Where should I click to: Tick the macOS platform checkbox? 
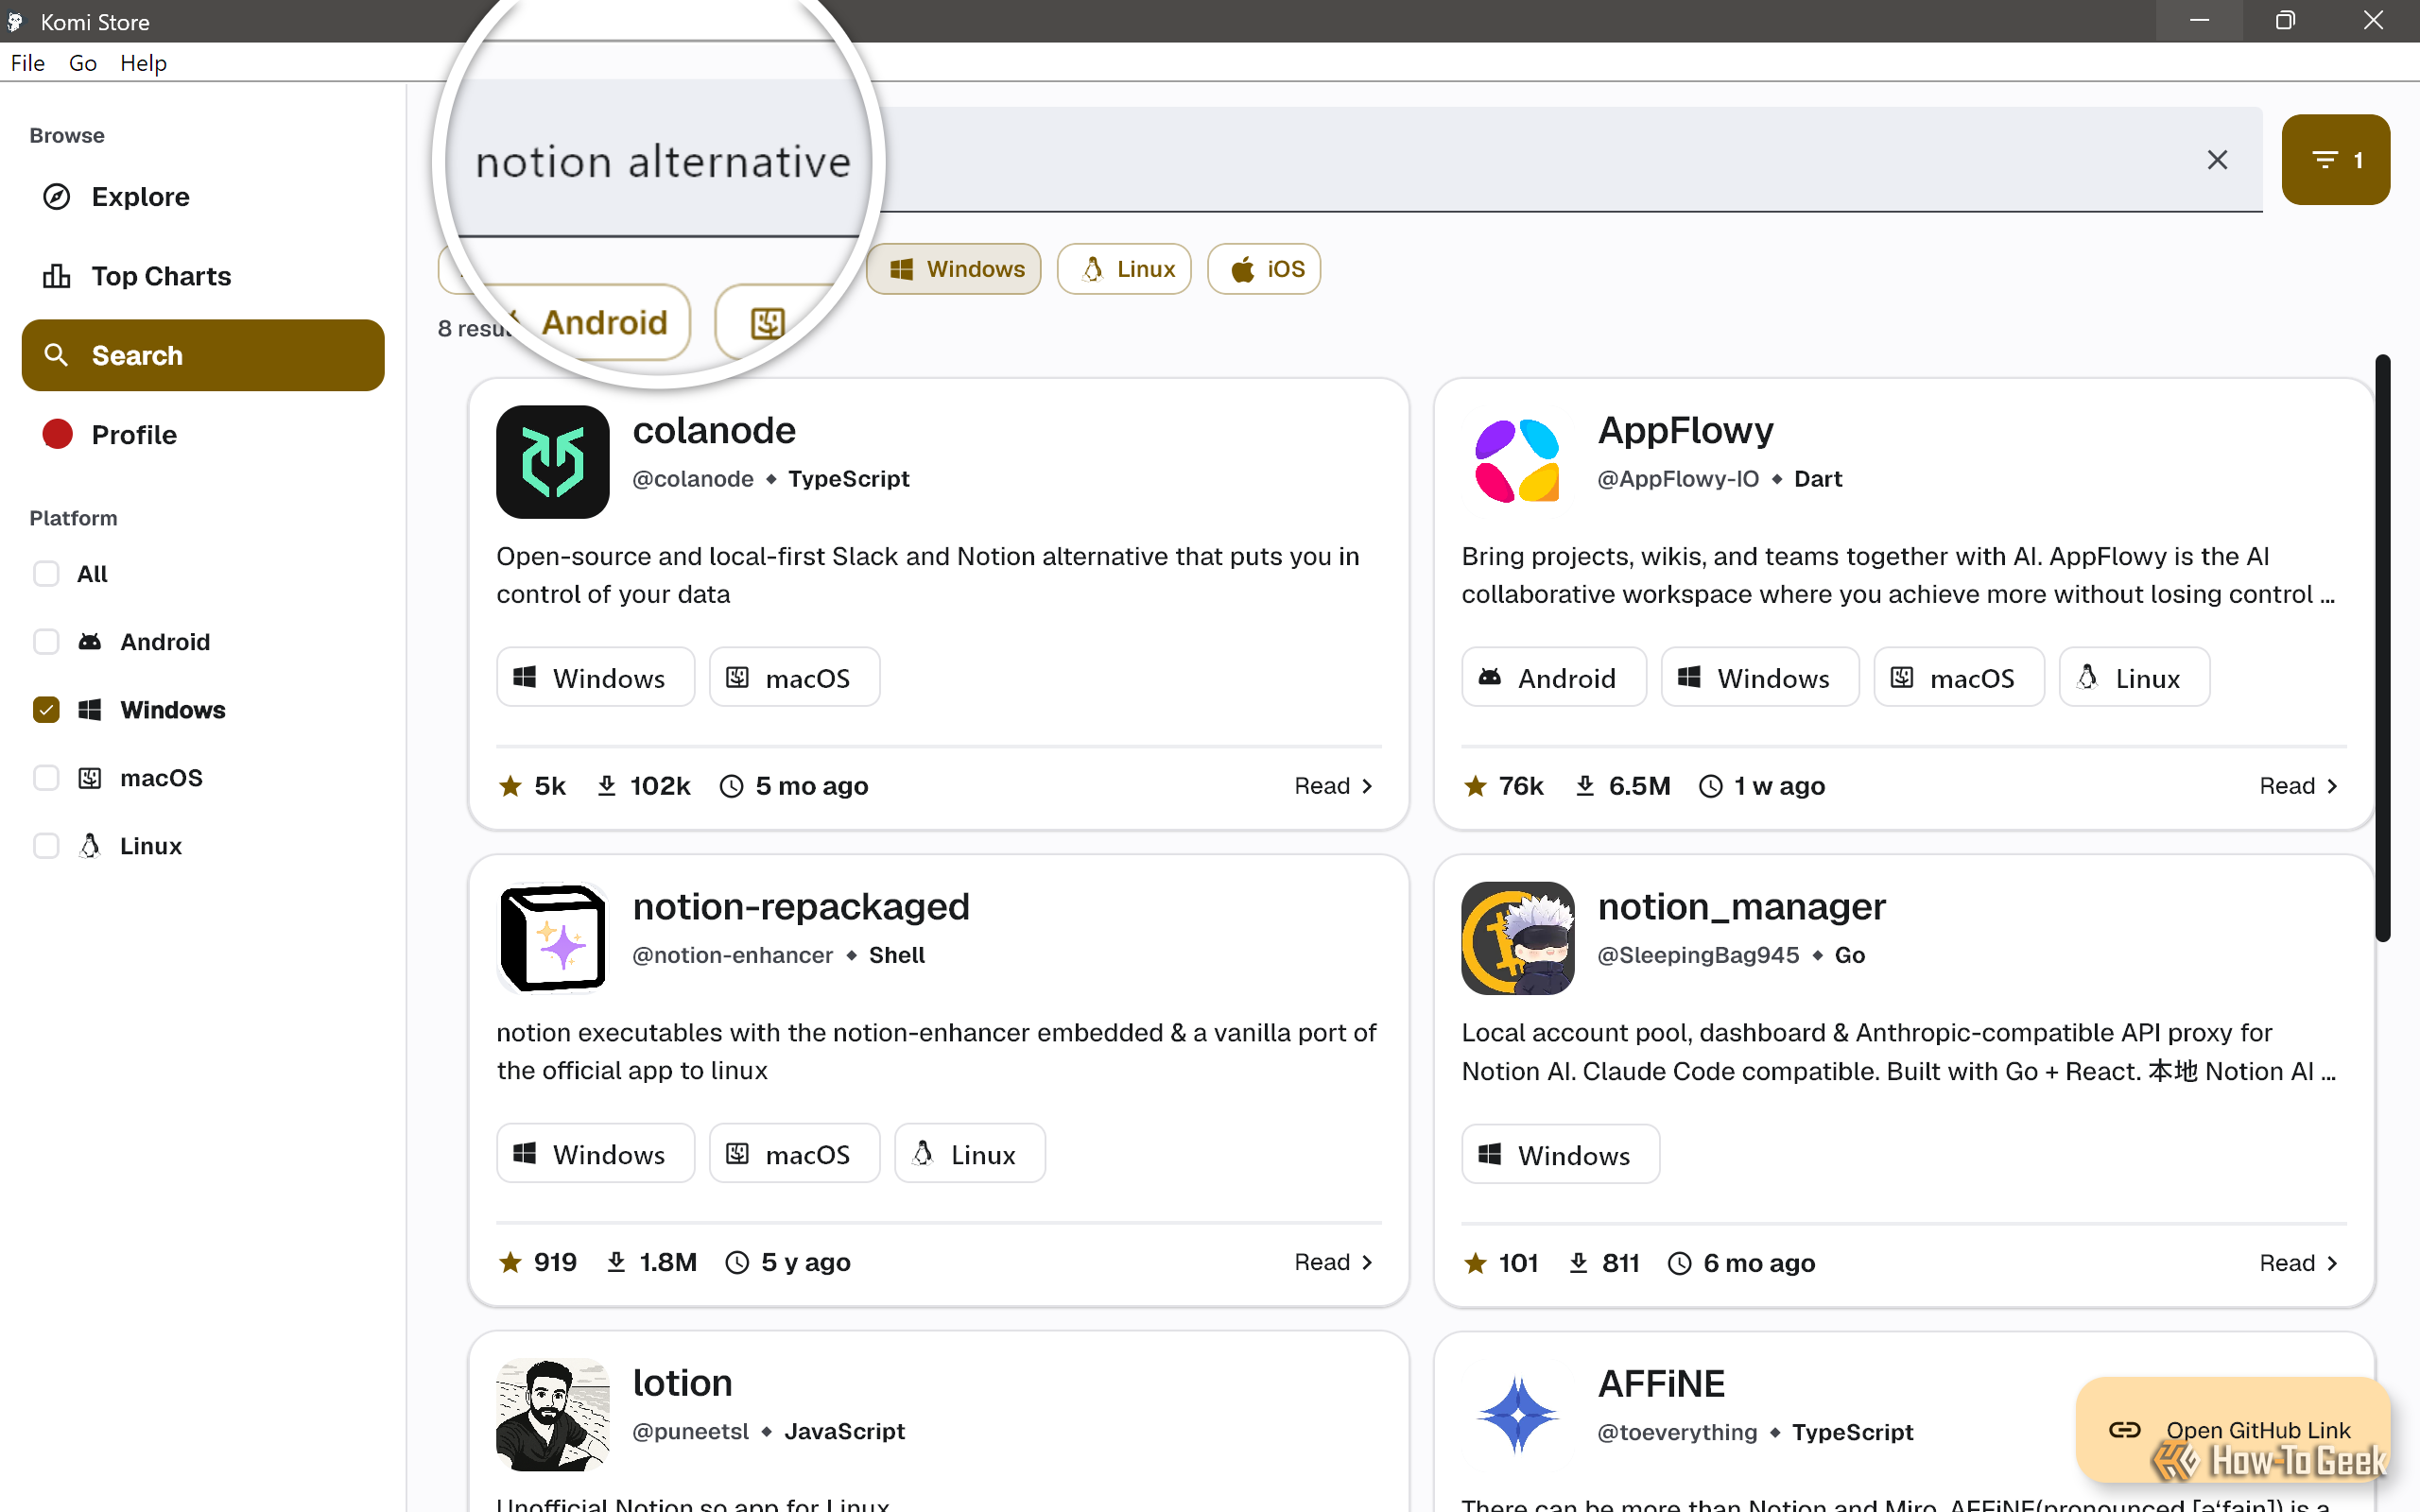point(46,777)
